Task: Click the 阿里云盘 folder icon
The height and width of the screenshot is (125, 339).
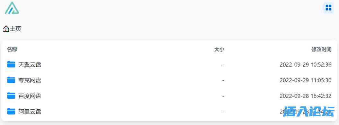Action: [x=11, y=112]
